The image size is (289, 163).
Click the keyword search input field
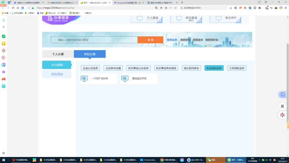94,40
